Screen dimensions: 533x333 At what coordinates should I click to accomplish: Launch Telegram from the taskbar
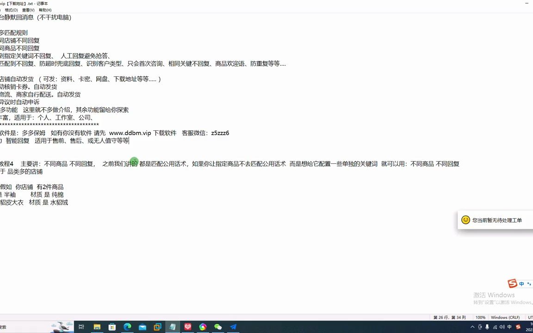coord(233,327)
